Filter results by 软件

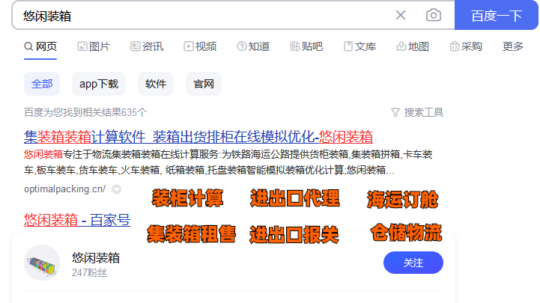coord(156,84)
